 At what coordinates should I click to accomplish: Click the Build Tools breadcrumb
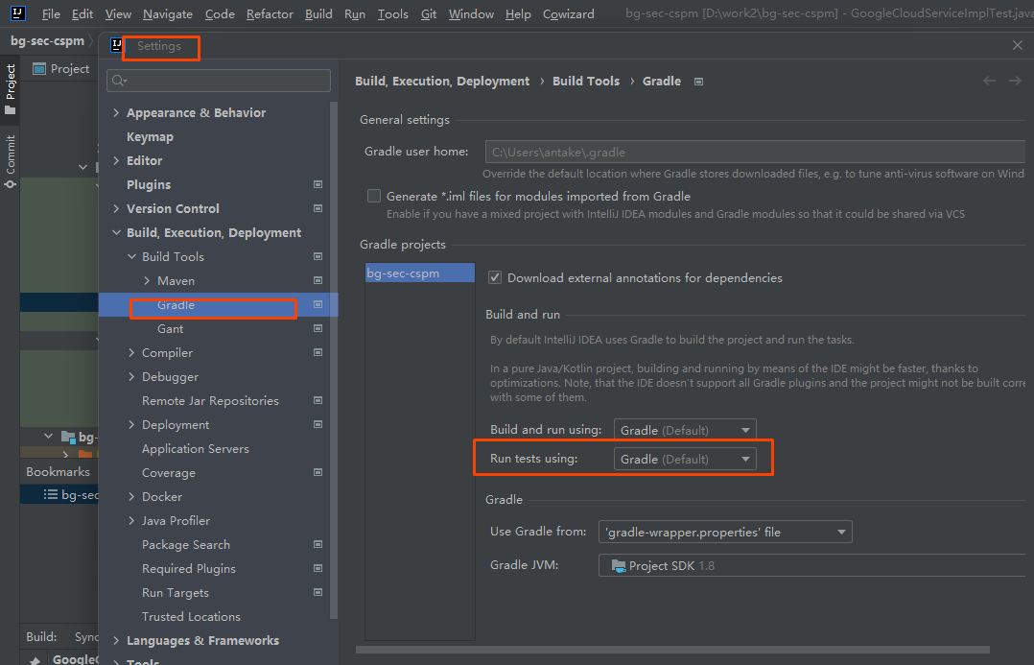click(585, 82)
